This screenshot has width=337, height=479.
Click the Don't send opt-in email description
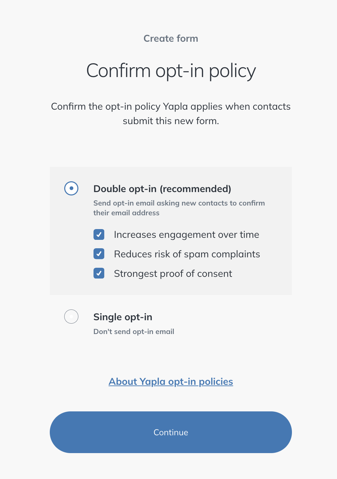(x=134, y=332)
